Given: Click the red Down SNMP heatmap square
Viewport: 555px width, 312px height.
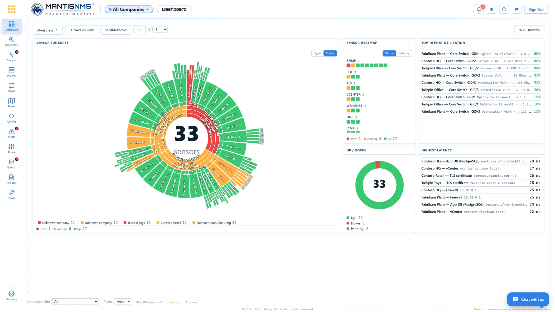Looking at the screenshot, I should point(348,65).
